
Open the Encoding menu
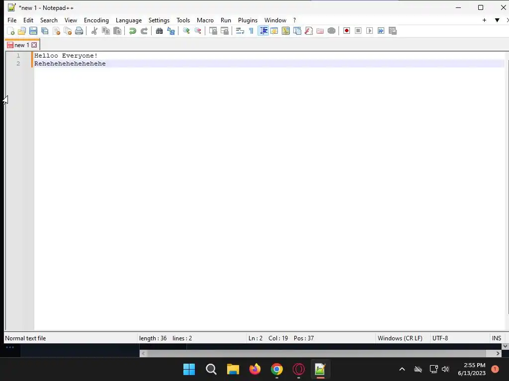tap(96, 20)
